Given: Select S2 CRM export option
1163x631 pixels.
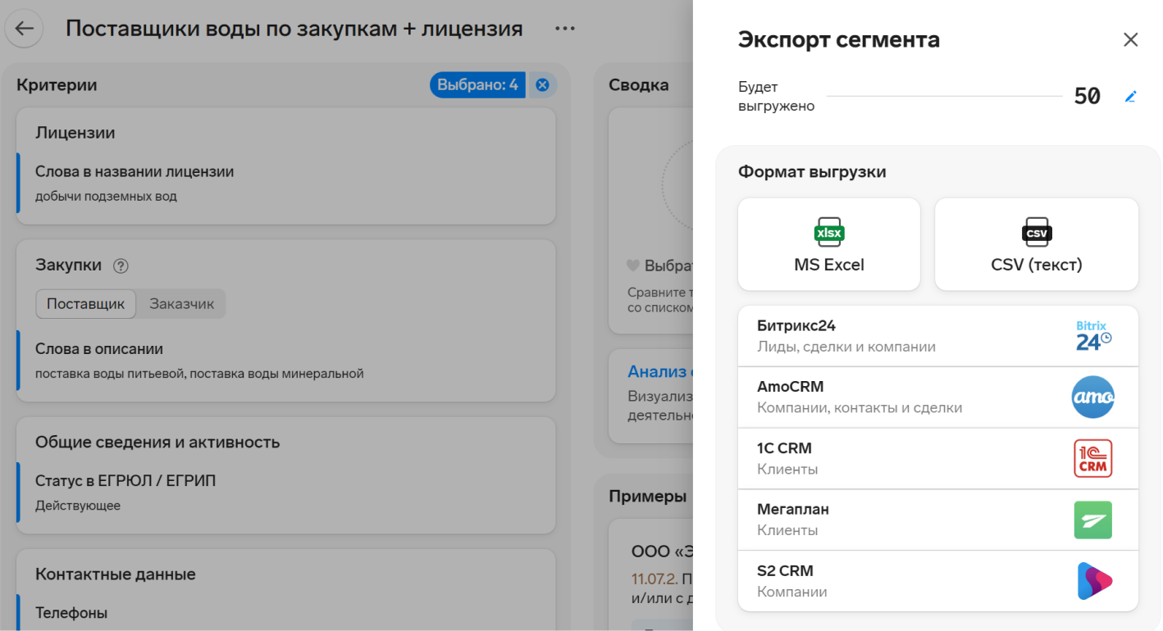Looking at the screenshot, I should pos(938,581).
